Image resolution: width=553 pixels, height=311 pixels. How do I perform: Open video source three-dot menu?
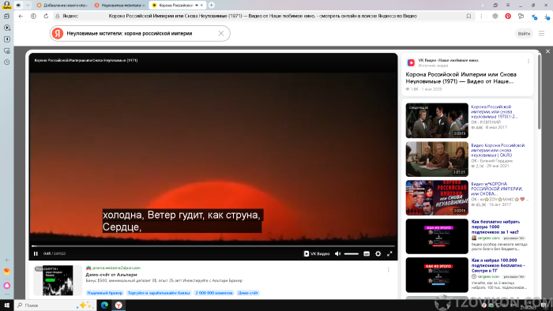coord(529,62)
